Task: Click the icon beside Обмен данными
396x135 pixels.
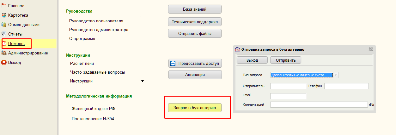Action: coord(4,25)
